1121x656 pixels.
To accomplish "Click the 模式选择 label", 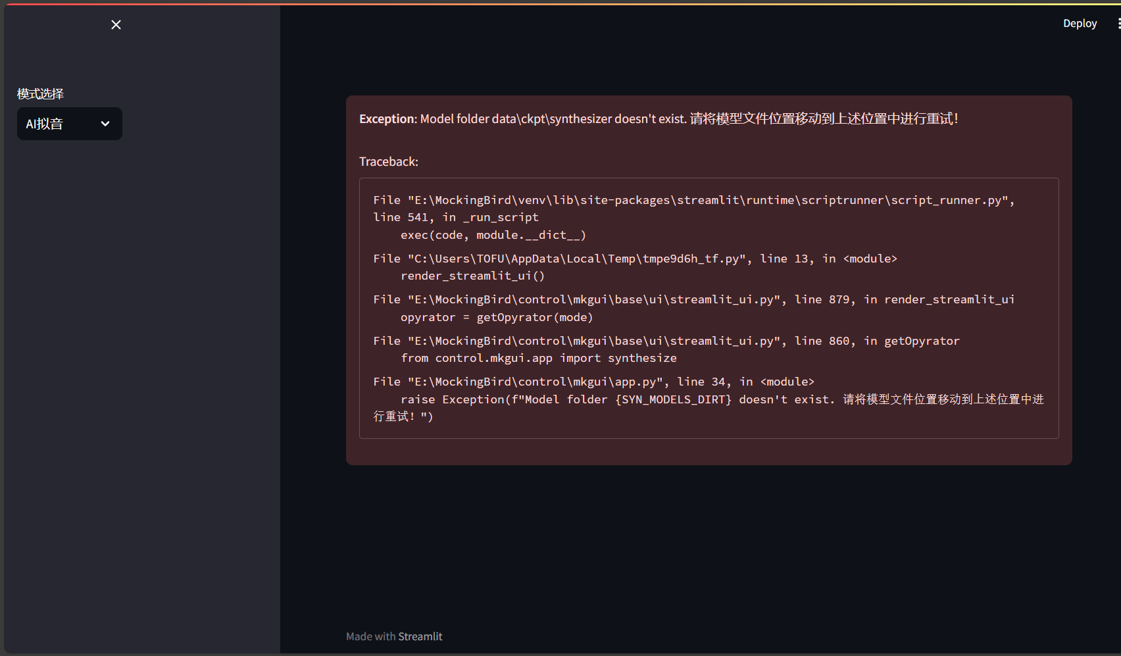I will [40, 94].
